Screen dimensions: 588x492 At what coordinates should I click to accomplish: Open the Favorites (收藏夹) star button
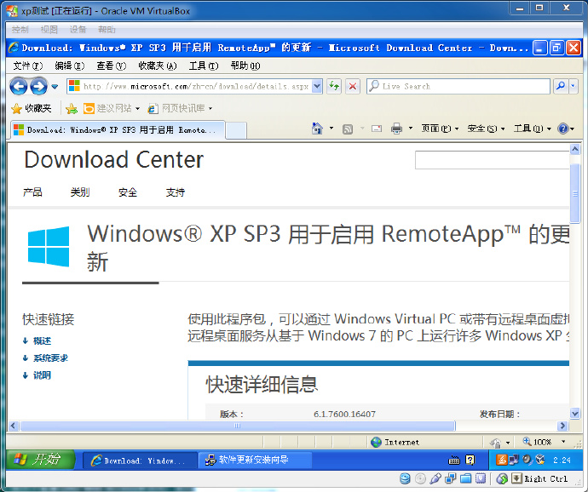tap(32, 109)
